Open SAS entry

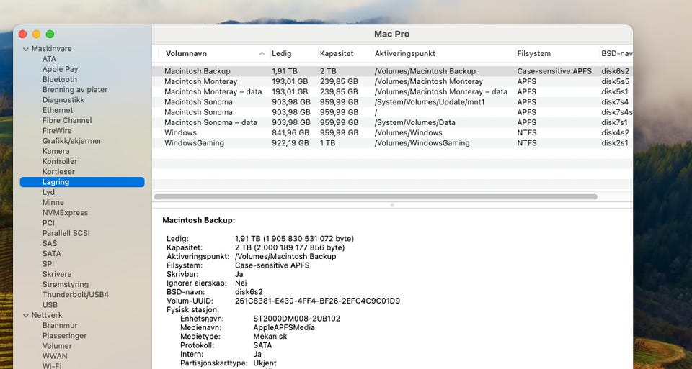click(x=50, y=243)
